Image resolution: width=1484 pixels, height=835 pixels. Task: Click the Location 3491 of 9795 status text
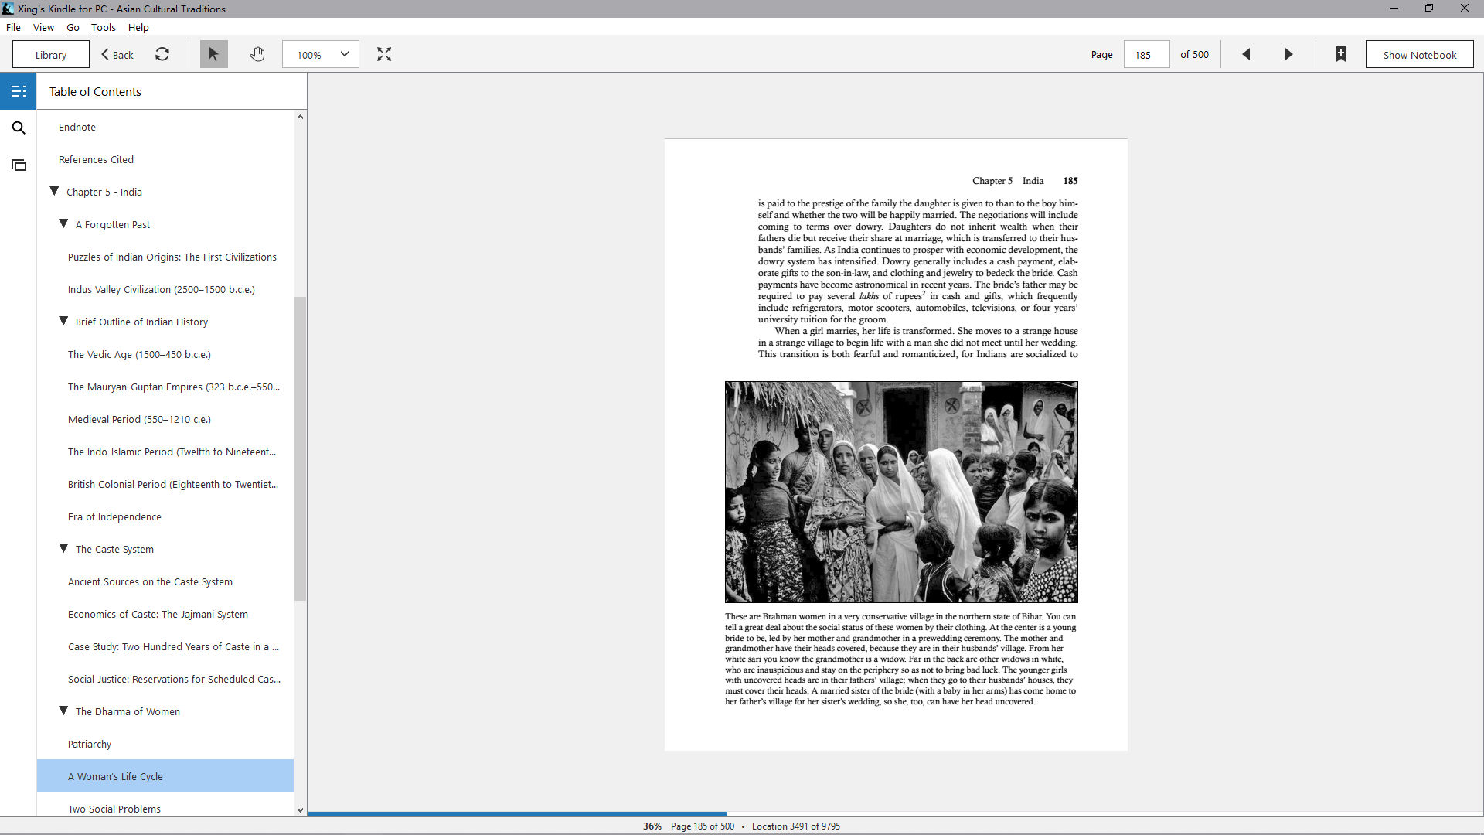tap(796, 826)
